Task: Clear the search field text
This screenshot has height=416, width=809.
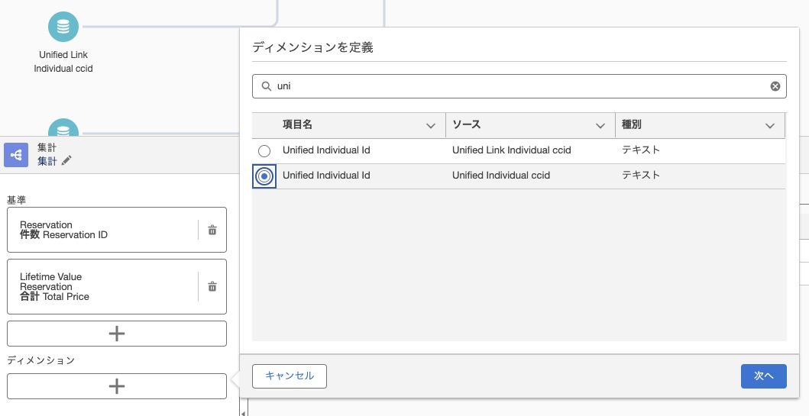Action: (775, 86)
